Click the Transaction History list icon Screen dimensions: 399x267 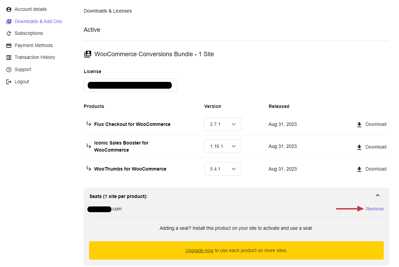(x=9, y=58)
